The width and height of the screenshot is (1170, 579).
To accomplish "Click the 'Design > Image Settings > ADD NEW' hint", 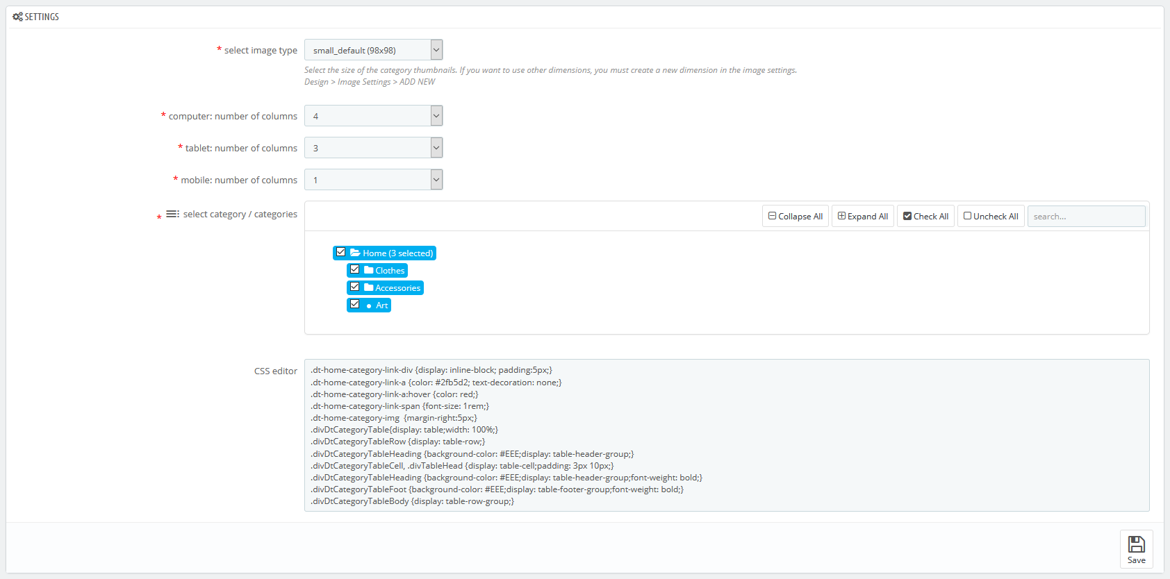I will 370,82.
